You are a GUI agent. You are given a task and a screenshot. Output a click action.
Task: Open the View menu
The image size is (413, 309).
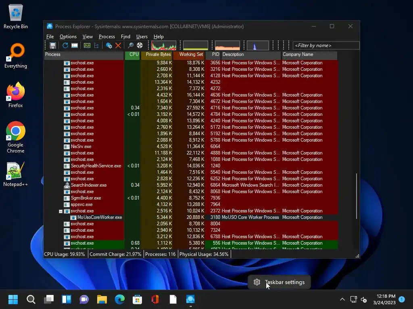(x=88, y=37)
